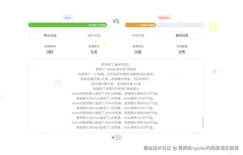Click the sun icon in theme switch
243x155 pixels.
tap(113, 137)
